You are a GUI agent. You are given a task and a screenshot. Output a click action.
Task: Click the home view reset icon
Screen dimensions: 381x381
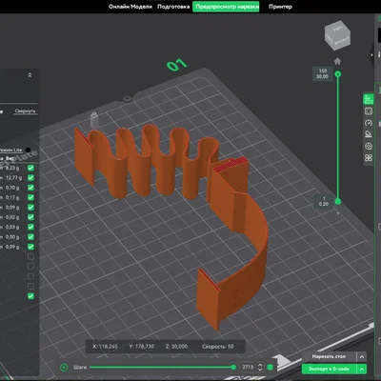(337, 61)
